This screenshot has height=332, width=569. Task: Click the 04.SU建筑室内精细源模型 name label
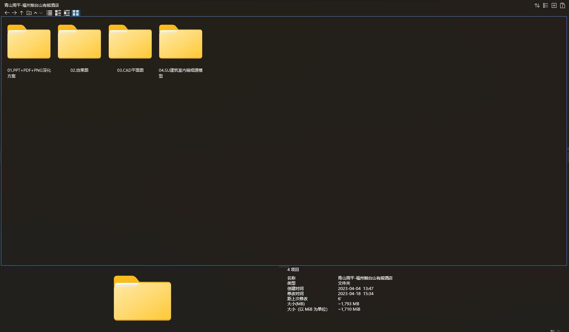pos(181,73)
